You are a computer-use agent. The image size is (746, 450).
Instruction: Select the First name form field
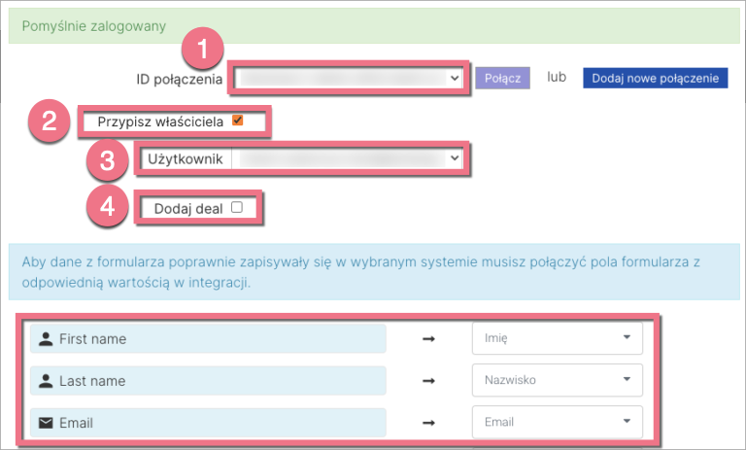[x=208, y=339]
